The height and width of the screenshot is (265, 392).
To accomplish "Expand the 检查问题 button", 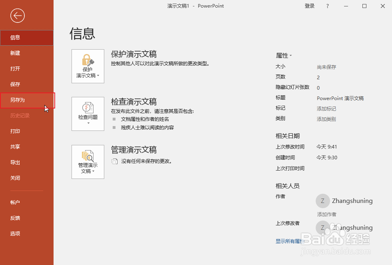I will 88,114.
